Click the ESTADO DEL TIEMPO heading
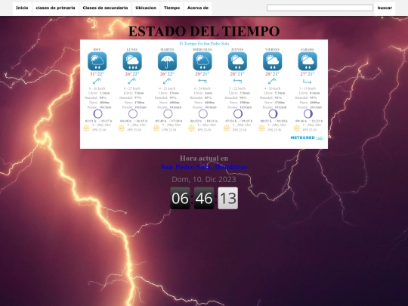Viewport: 408px width, 306px height. click(x=204, y=32)
